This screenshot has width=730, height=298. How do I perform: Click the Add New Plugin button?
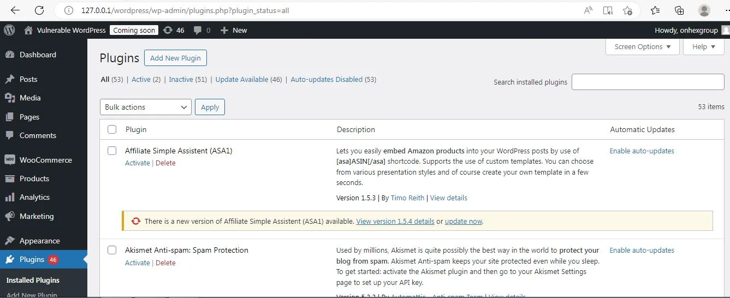pyautogui.click(x=175, y=58)
